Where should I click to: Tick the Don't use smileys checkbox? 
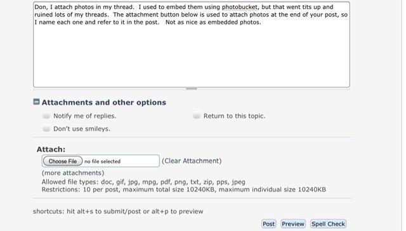click(46, 128)
